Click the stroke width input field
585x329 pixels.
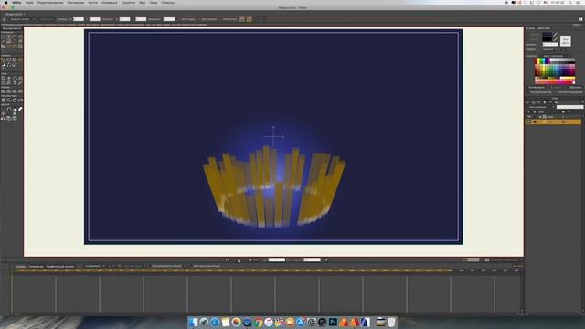click(x=550, y=45)
